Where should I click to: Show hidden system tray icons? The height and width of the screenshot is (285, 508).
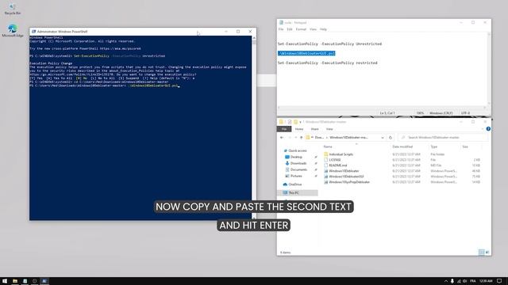[446, 281]
